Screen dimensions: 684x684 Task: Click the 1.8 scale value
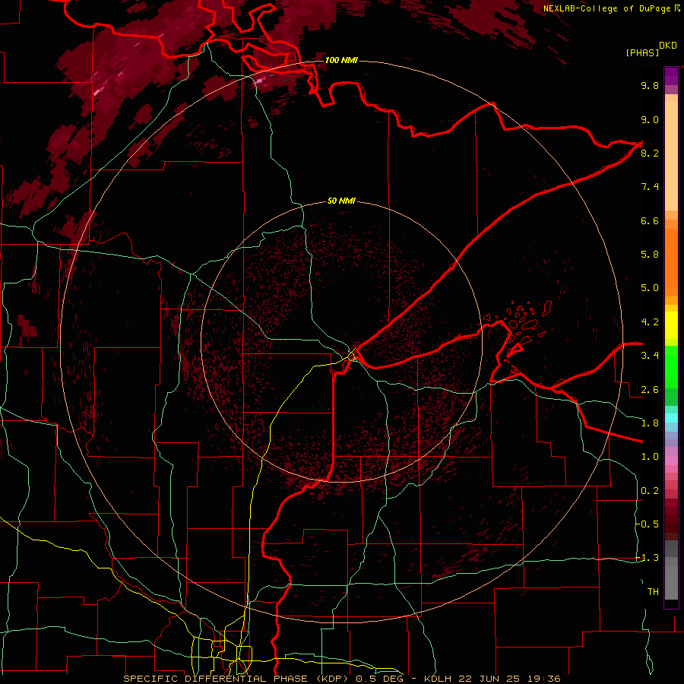point(650,423)
